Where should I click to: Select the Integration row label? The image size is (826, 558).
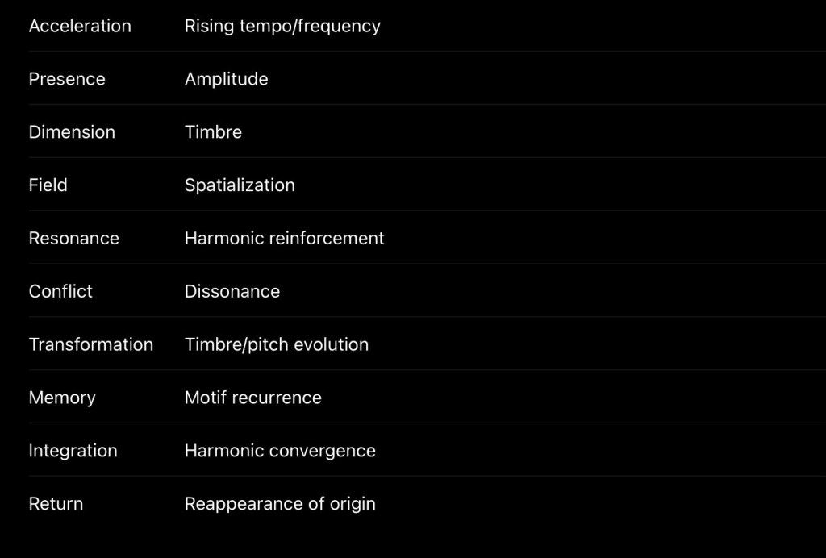click(x=73, y=451)
